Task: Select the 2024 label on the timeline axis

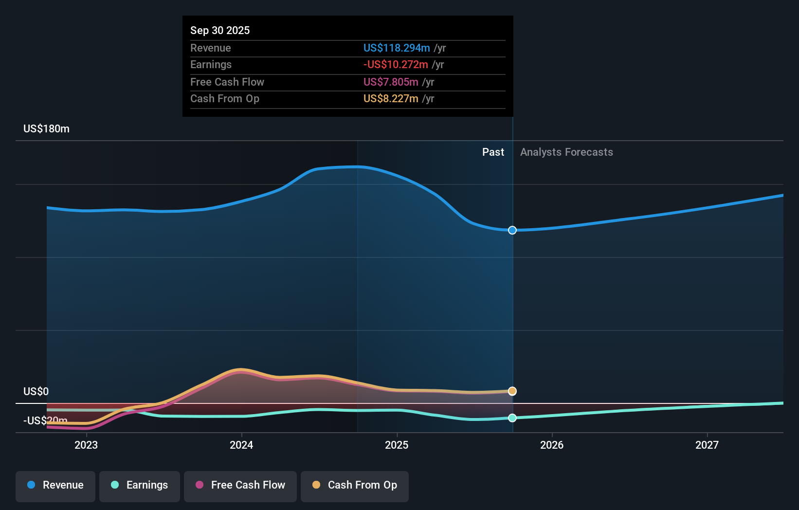Action: (x=242, y=445)
